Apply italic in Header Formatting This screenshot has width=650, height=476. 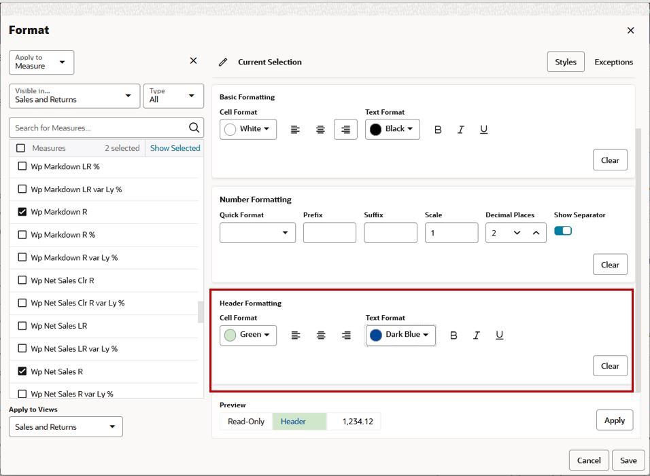(476, 335)
